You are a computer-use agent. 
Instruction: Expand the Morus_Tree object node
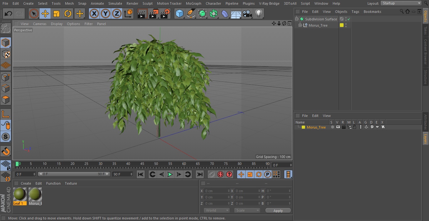click(x=300, y=25)
